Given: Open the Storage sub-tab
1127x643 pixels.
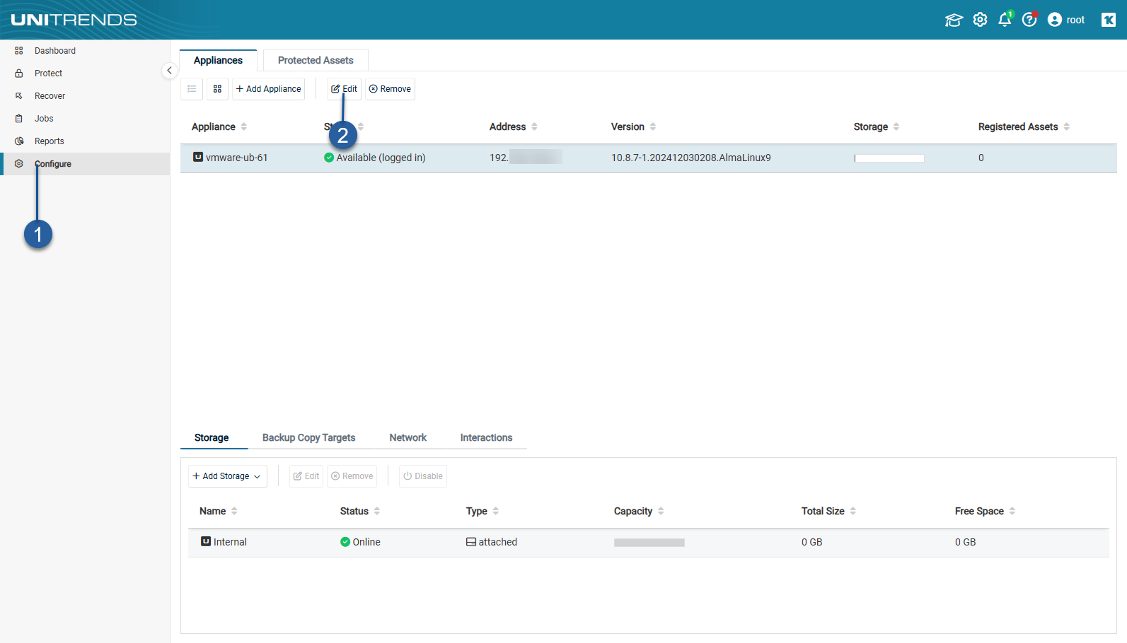Looking at the screenshot, I should pyautogui.click(x=212, y=437).
